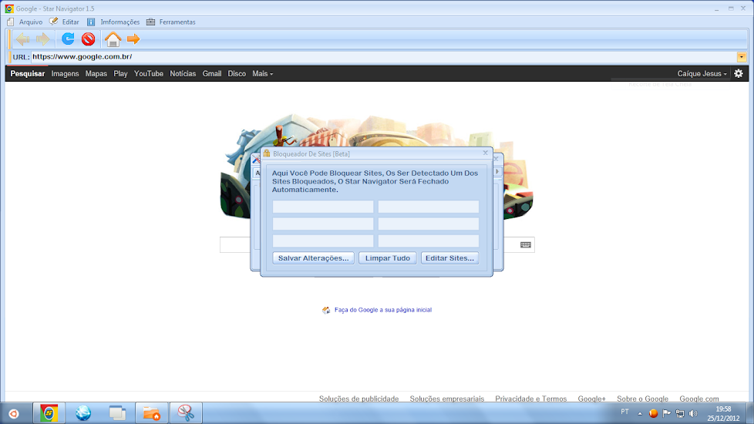Open Google settings gear icon
754x424 pixels.
coord(739,73)
